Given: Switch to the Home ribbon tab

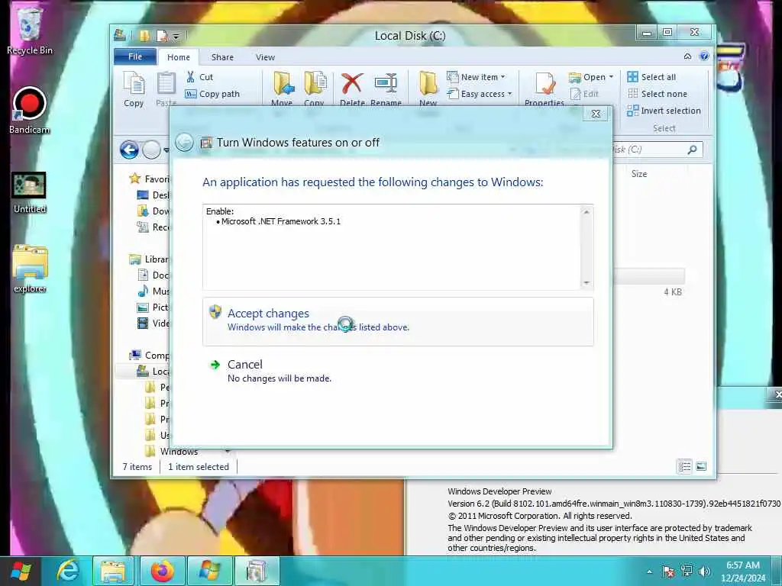Looking at the screenshot, I should [x=179, y=57].
